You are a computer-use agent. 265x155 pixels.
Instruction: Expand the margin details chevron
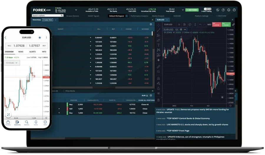click(x=183, y=10)
